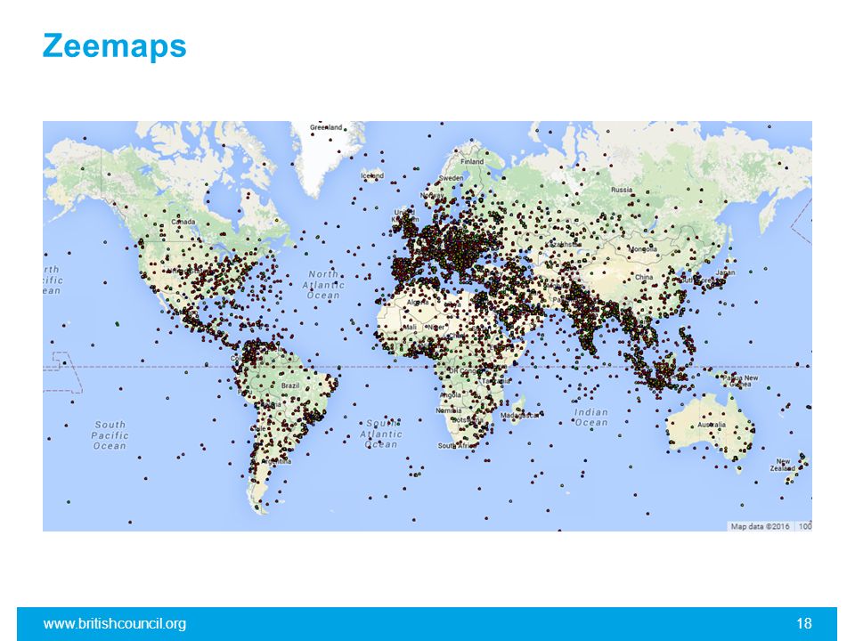Click the Greenland label on the map
Image resolution: width=855 pixels, height=641 pixels.
point(326,127)
